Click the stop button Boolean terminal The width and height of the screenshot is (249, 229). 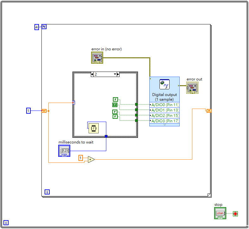pyautogui.click(x=220, y=213)
